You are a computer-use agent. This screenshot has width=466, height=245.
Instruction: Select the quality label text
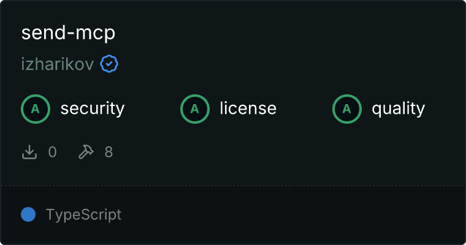pyautogui.click(x=398, y=109)
